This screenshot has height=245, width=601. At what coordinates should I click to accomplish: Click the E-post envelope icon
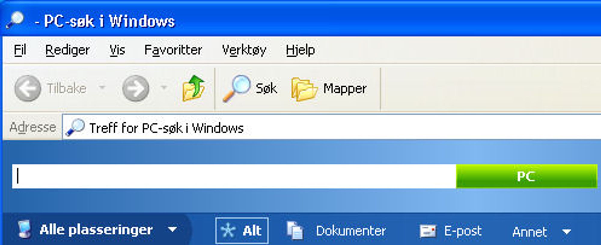pyautogui.click(x=428, y=231)
